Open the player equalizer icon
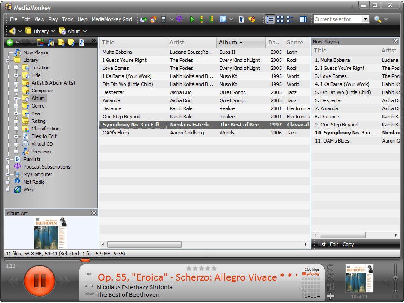This screenshot has height=303, width=404. [x=331, y=286]
